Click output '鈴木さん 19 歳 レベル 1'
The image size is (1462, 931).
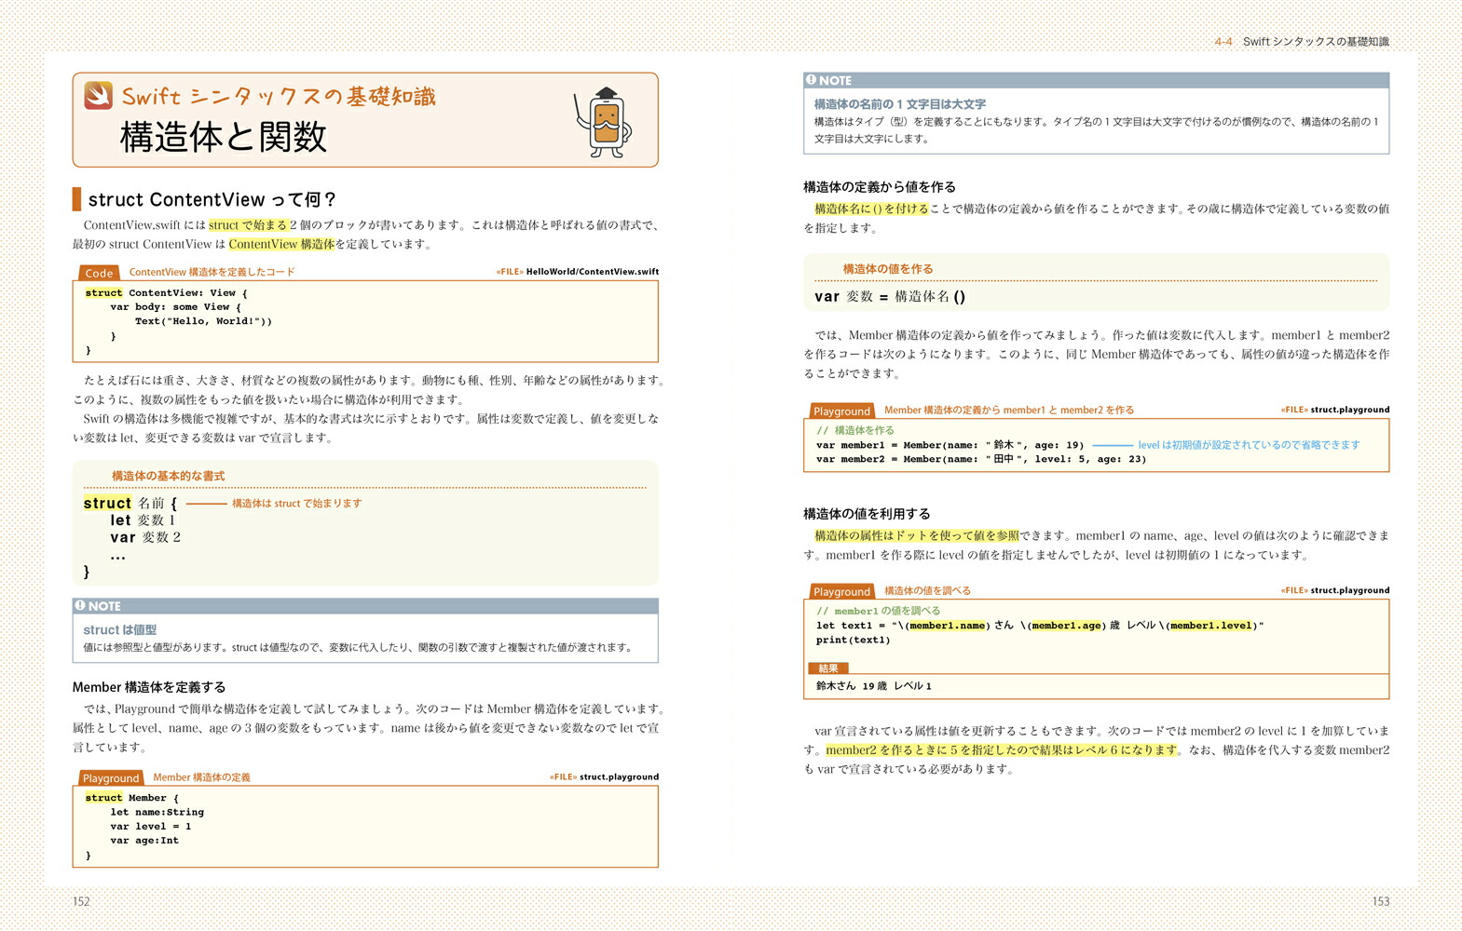pyautogui.click(x=874, y=686)
